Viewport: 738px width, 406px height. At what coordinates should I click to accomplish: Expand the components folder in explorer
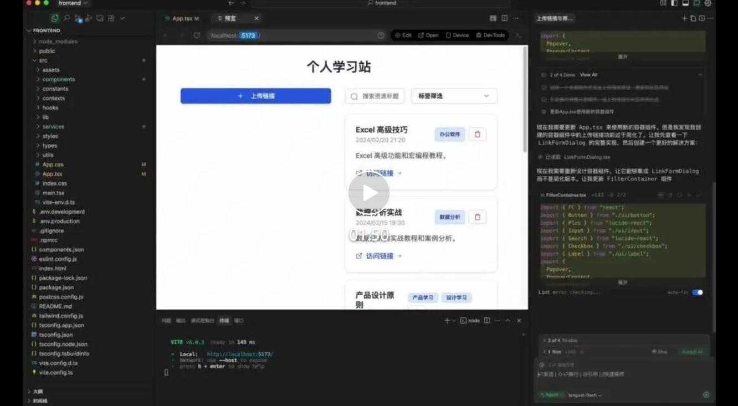coord(58,79)
